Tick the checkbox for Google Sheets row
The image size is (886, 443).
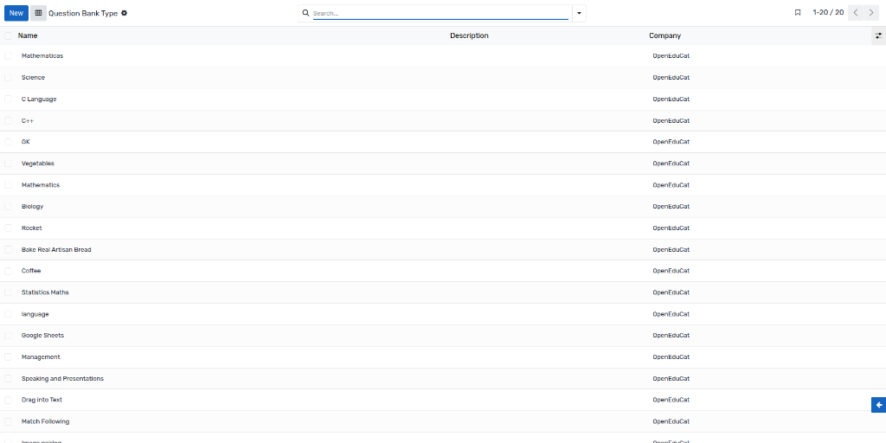coord(8,335)
